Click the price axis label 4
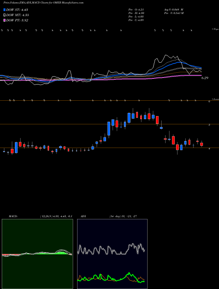219x289 pixels. (x=209, y=148)
